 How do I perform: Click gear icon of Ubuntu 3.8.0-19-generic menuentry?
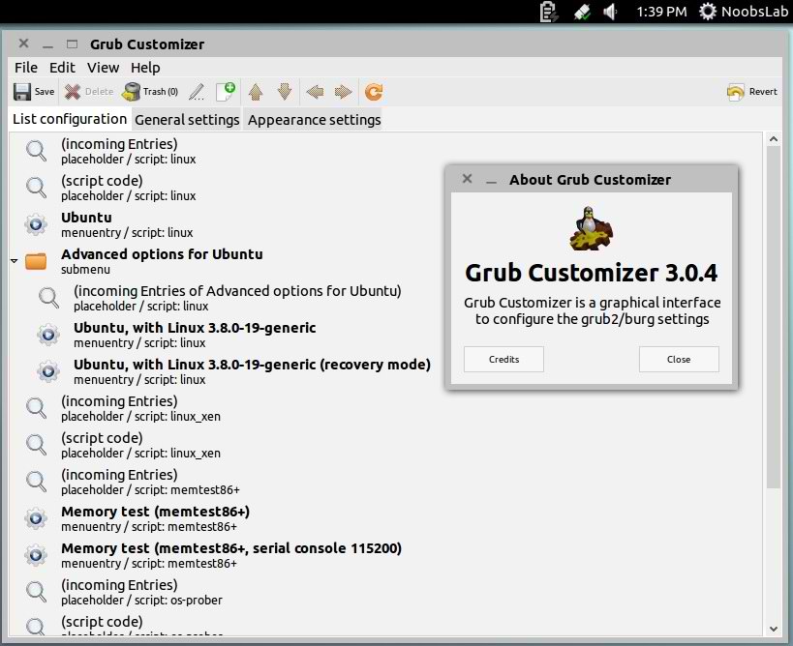point(48,335)
